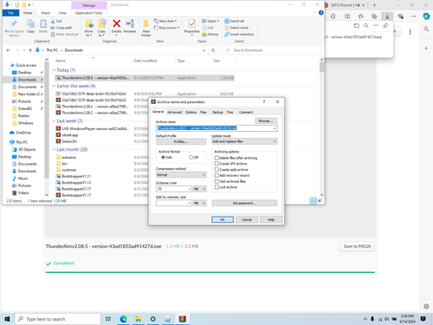
Task: Click Cancel in archive dialog
Action: [247, 219]
